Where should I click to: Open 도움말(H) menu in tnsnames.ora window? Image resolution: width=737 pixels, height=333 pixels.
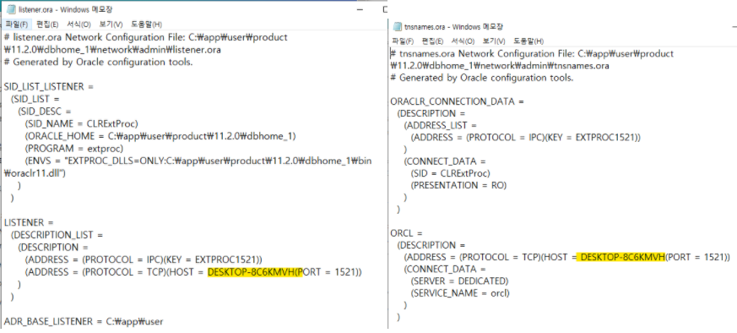[528, 41]
